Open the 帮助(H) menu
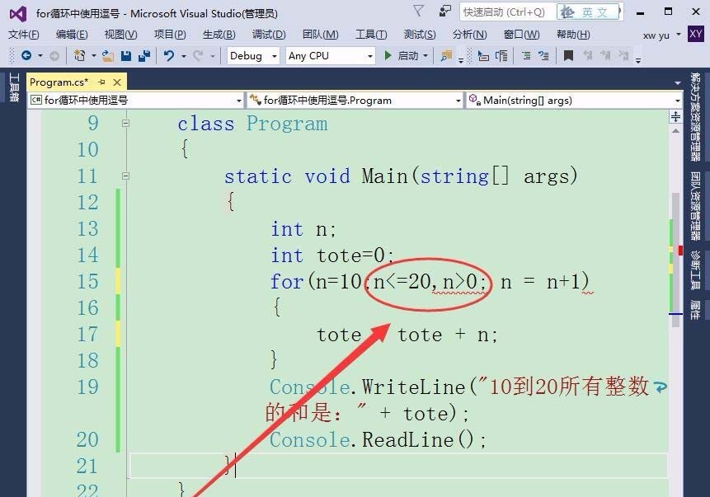The image size is (710, 497). [573, 35]
